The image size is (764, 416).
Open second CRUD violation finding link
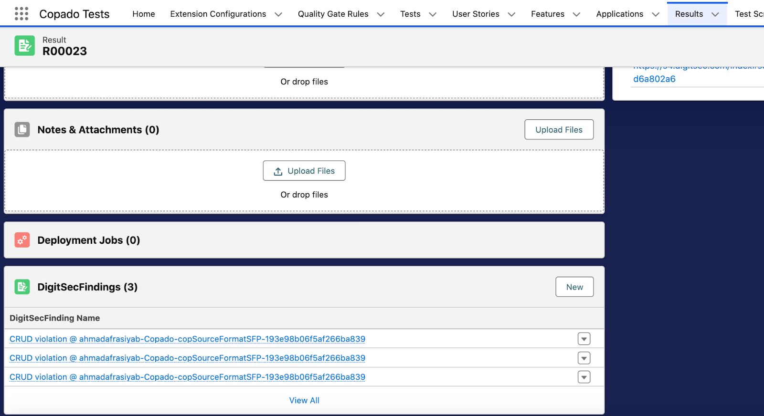click(187, 358)
